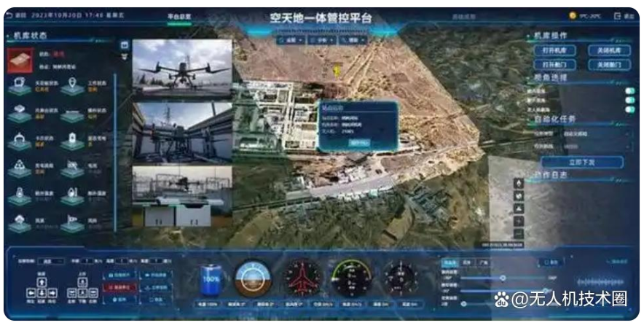Toggle the third camera view switch
This screenshot has height=328, width=644.
[629, 109]
